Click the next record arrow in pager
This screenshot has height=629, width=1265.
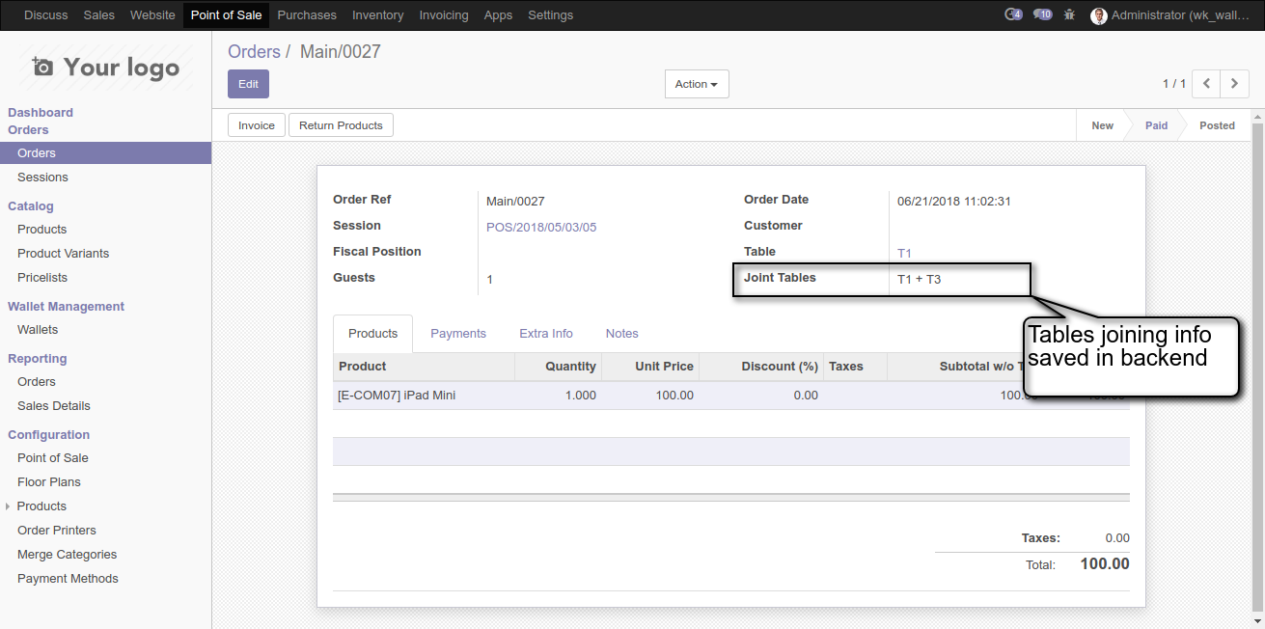(1234, 84)
